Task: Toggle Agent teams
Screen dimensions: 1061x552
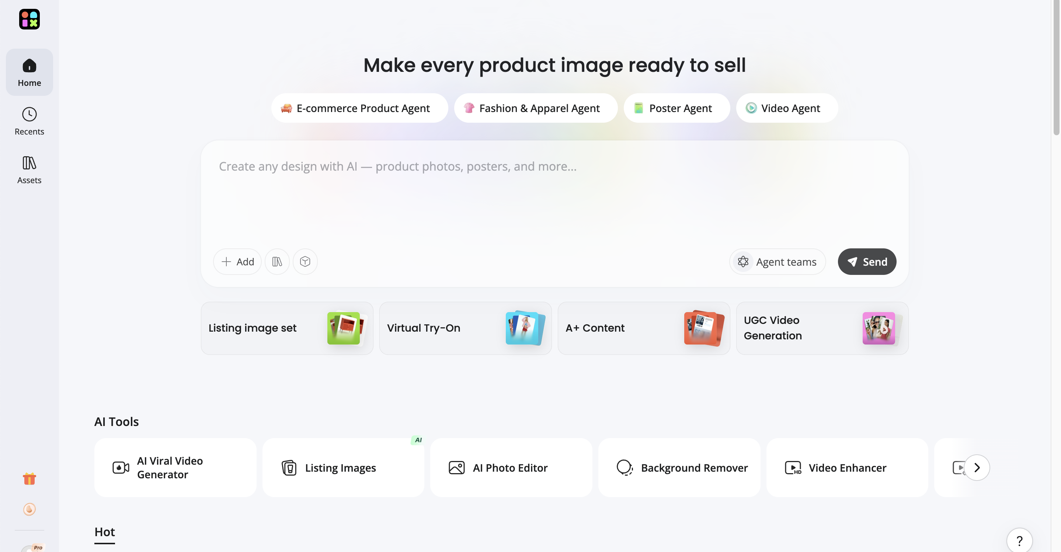Action: (777, 261)
